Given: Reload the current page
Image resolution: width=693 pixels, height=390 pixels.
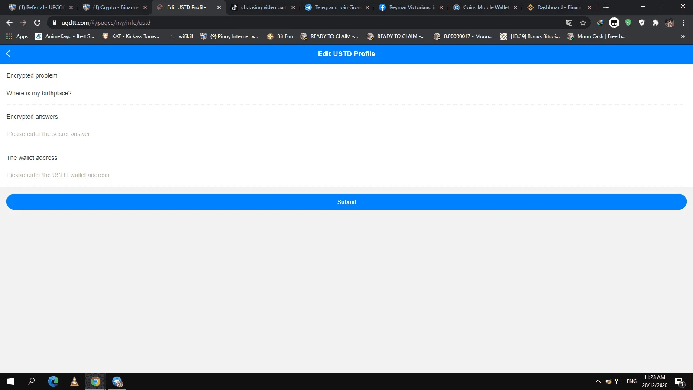Looking at the screenshot, I should 37,23.
